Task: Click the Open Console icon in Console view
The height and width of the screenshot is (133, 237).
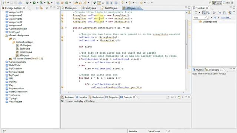Action: (179, 97)
